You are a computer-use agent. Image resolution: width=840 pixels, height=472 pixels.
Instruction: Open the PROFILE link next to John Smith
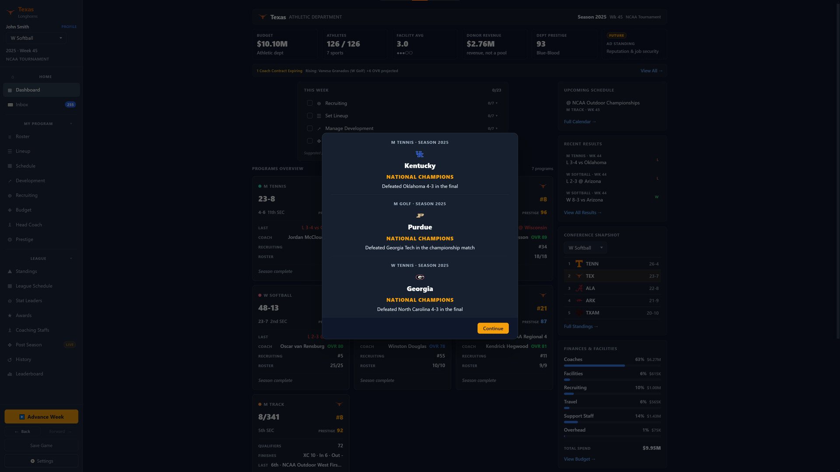(x=69, y=27)
